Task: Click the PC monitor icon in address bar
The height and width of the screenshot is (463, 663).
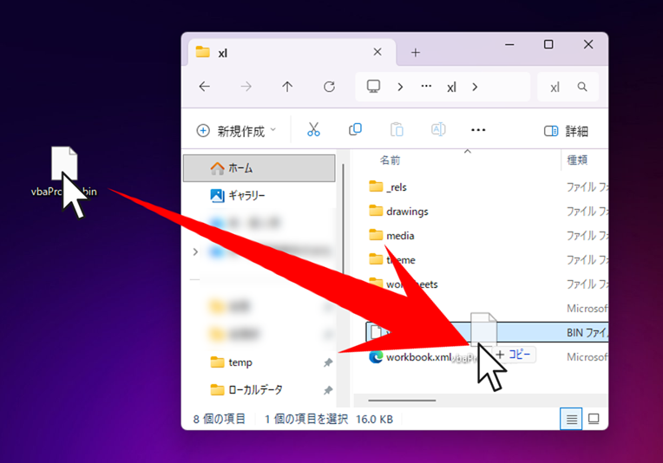Action: click(x=373, y=87)
